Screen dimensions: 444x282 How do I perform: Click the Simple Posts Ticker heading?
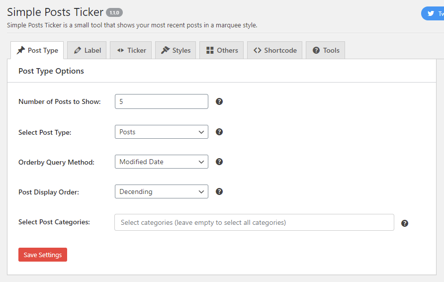coord(55,12)
